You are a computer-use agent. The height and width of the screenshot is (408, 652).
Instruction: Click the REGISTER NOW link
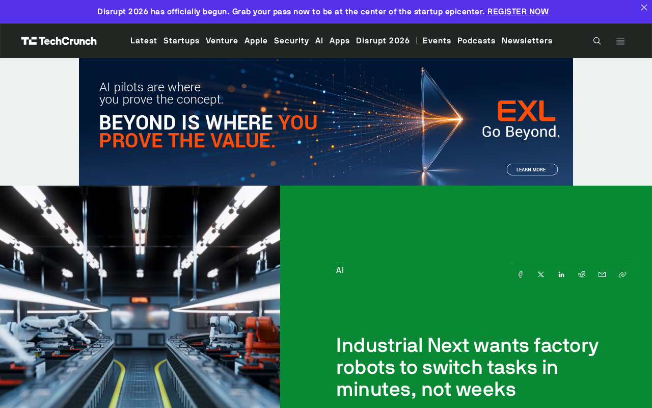[x=518, y=12]
